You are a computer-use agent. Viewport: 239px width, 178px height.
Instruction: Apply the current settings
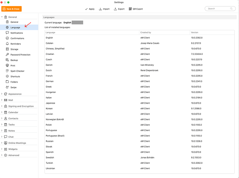[90, 9]
